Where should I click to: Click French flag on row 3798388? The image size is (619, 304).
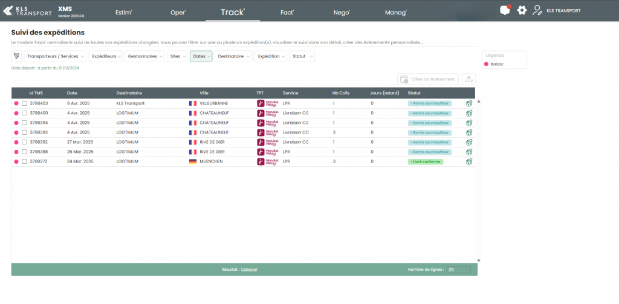(193, 152)
